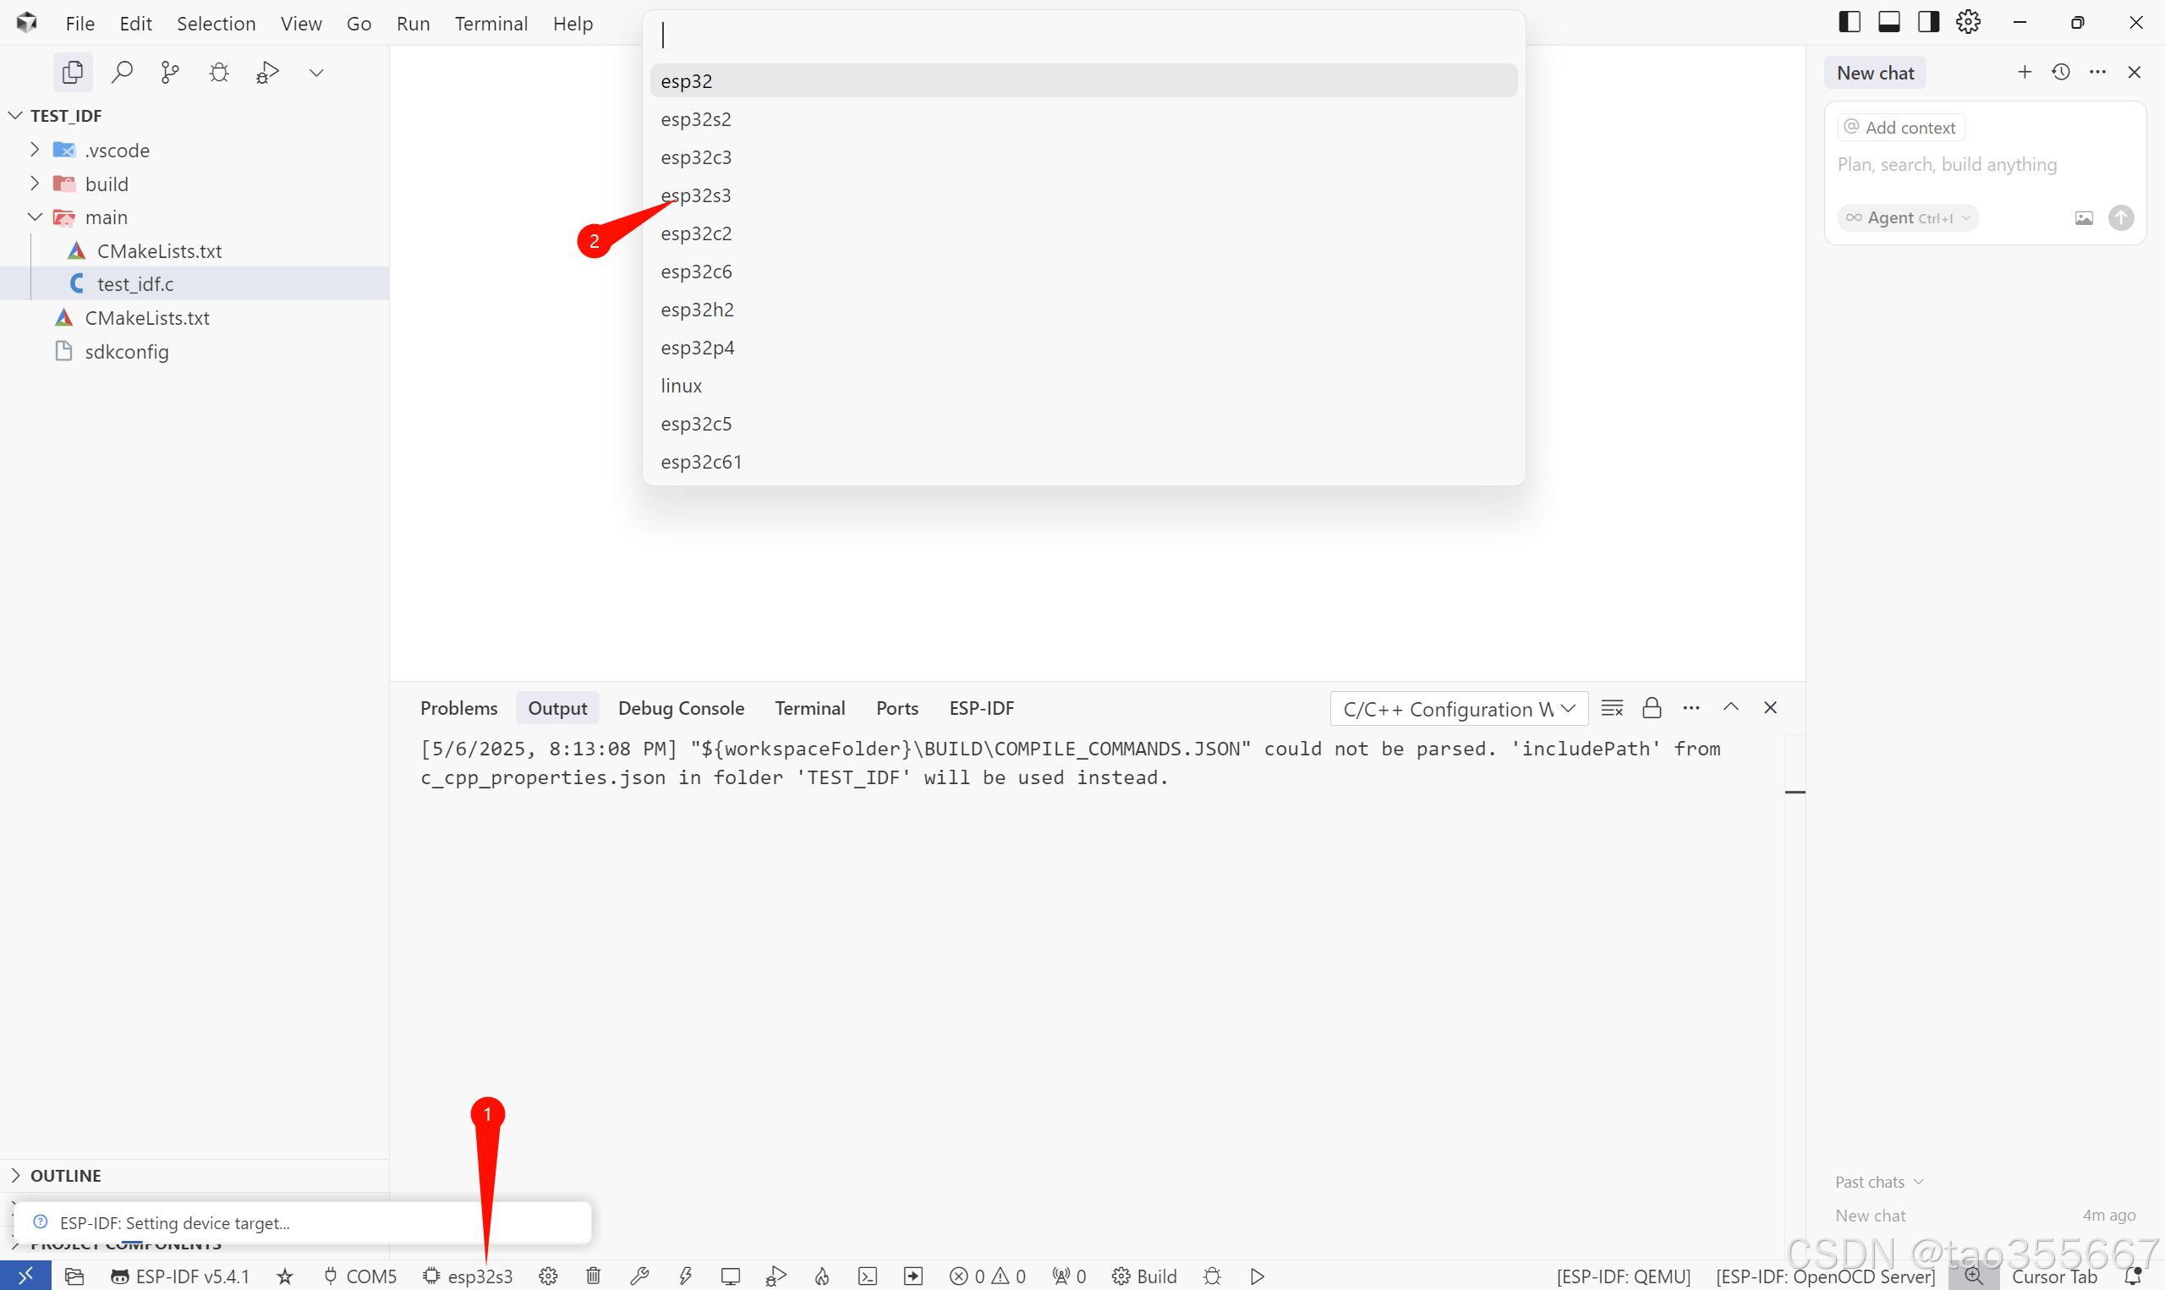Expand the build folder
The height and width of the screenshot is (1290, 2165).
click(106, 184)
